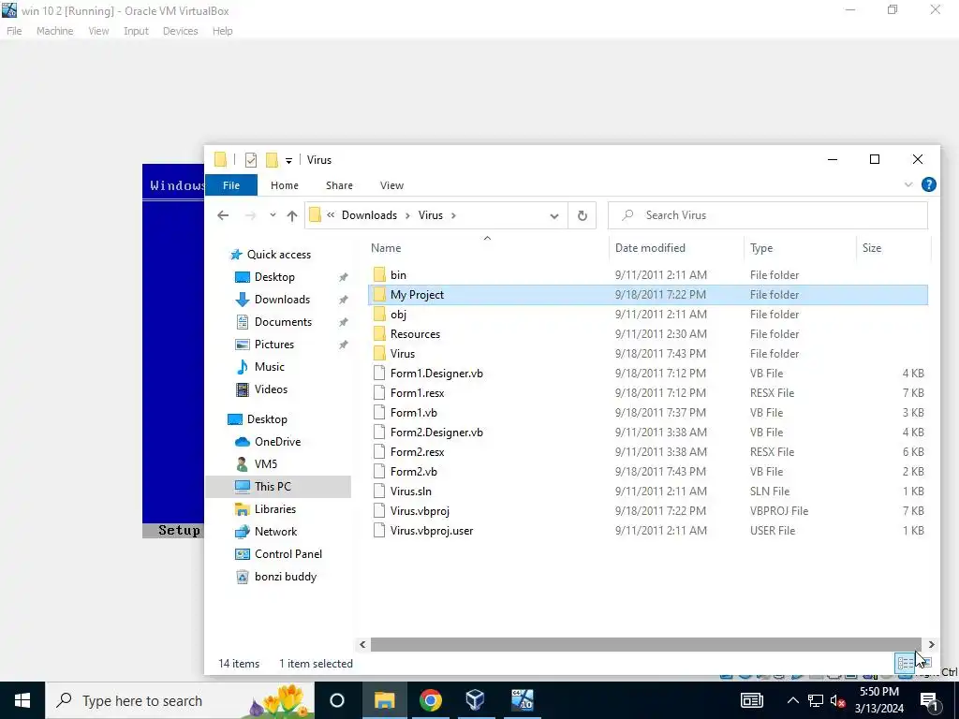Unpin Desktop from Quick access
959x719 pixels.
click(344, 277)
